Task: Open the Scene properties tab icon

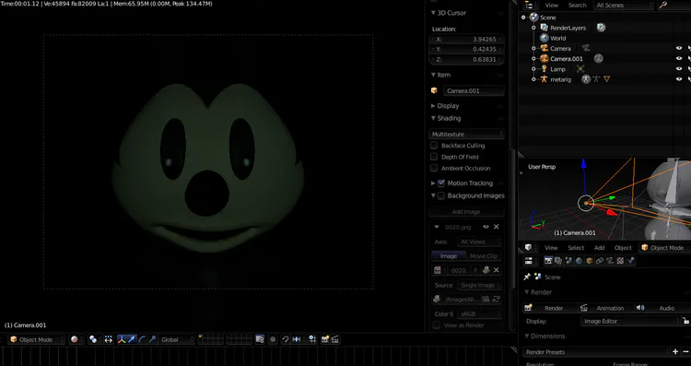Action: click(x=568, y=261)
